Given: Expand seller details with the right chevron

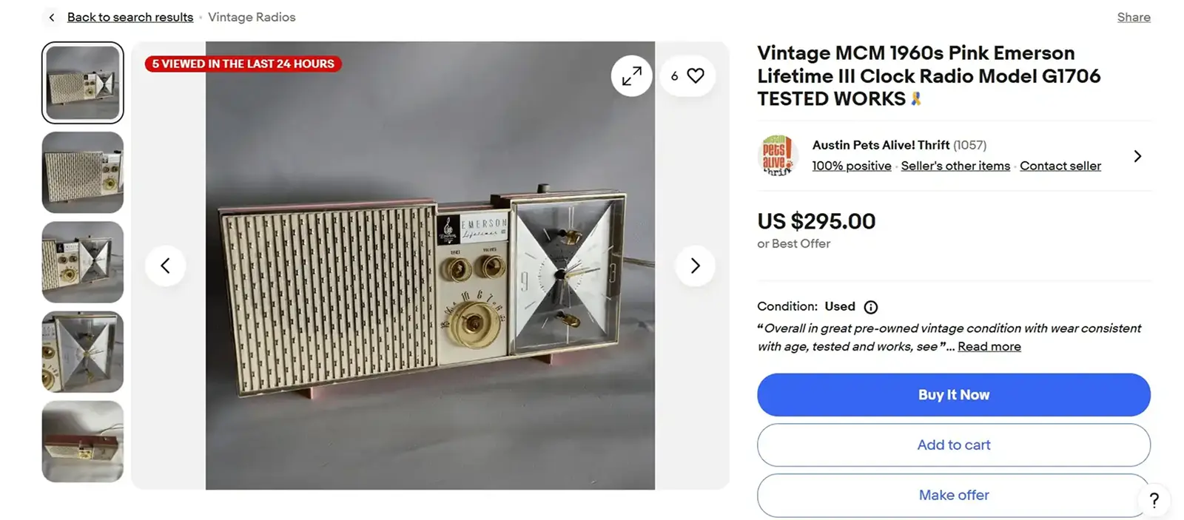Looking at the screenshot, I should click(x=1137, y=155).
